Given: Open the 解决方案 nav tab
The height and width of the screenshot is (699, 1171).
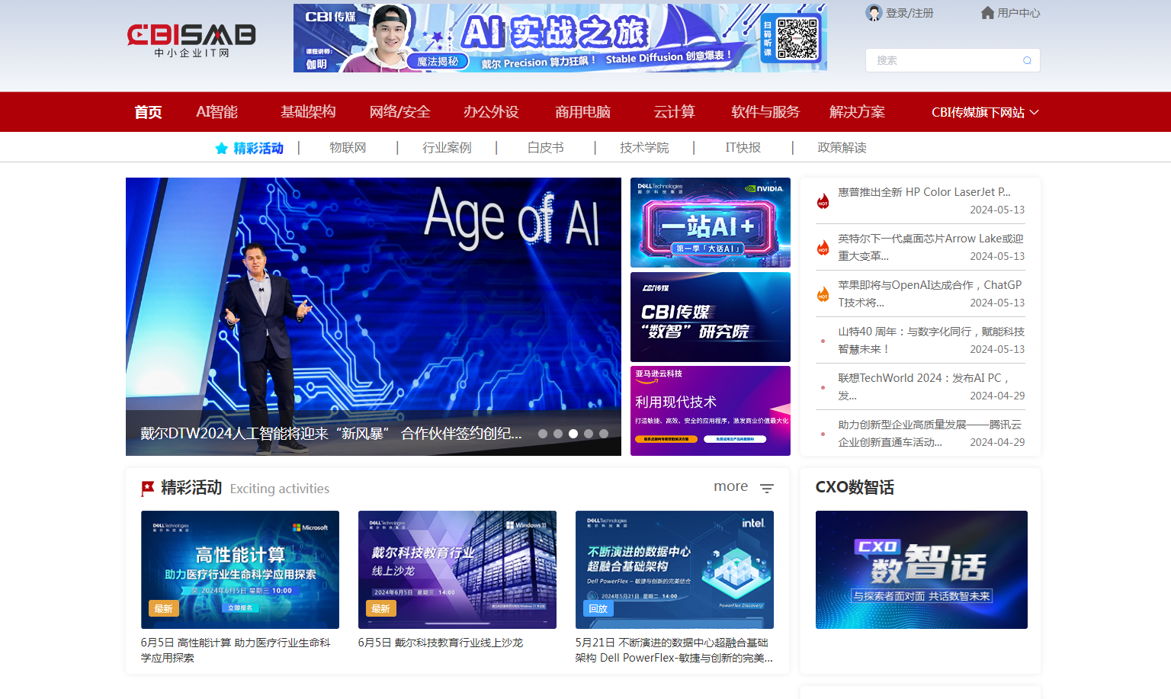Looking at the screenshot, I should click(x=857, y=112).
